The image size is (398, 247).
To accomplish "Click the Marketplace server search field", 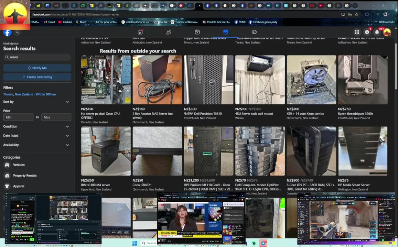I will point(37,57).
